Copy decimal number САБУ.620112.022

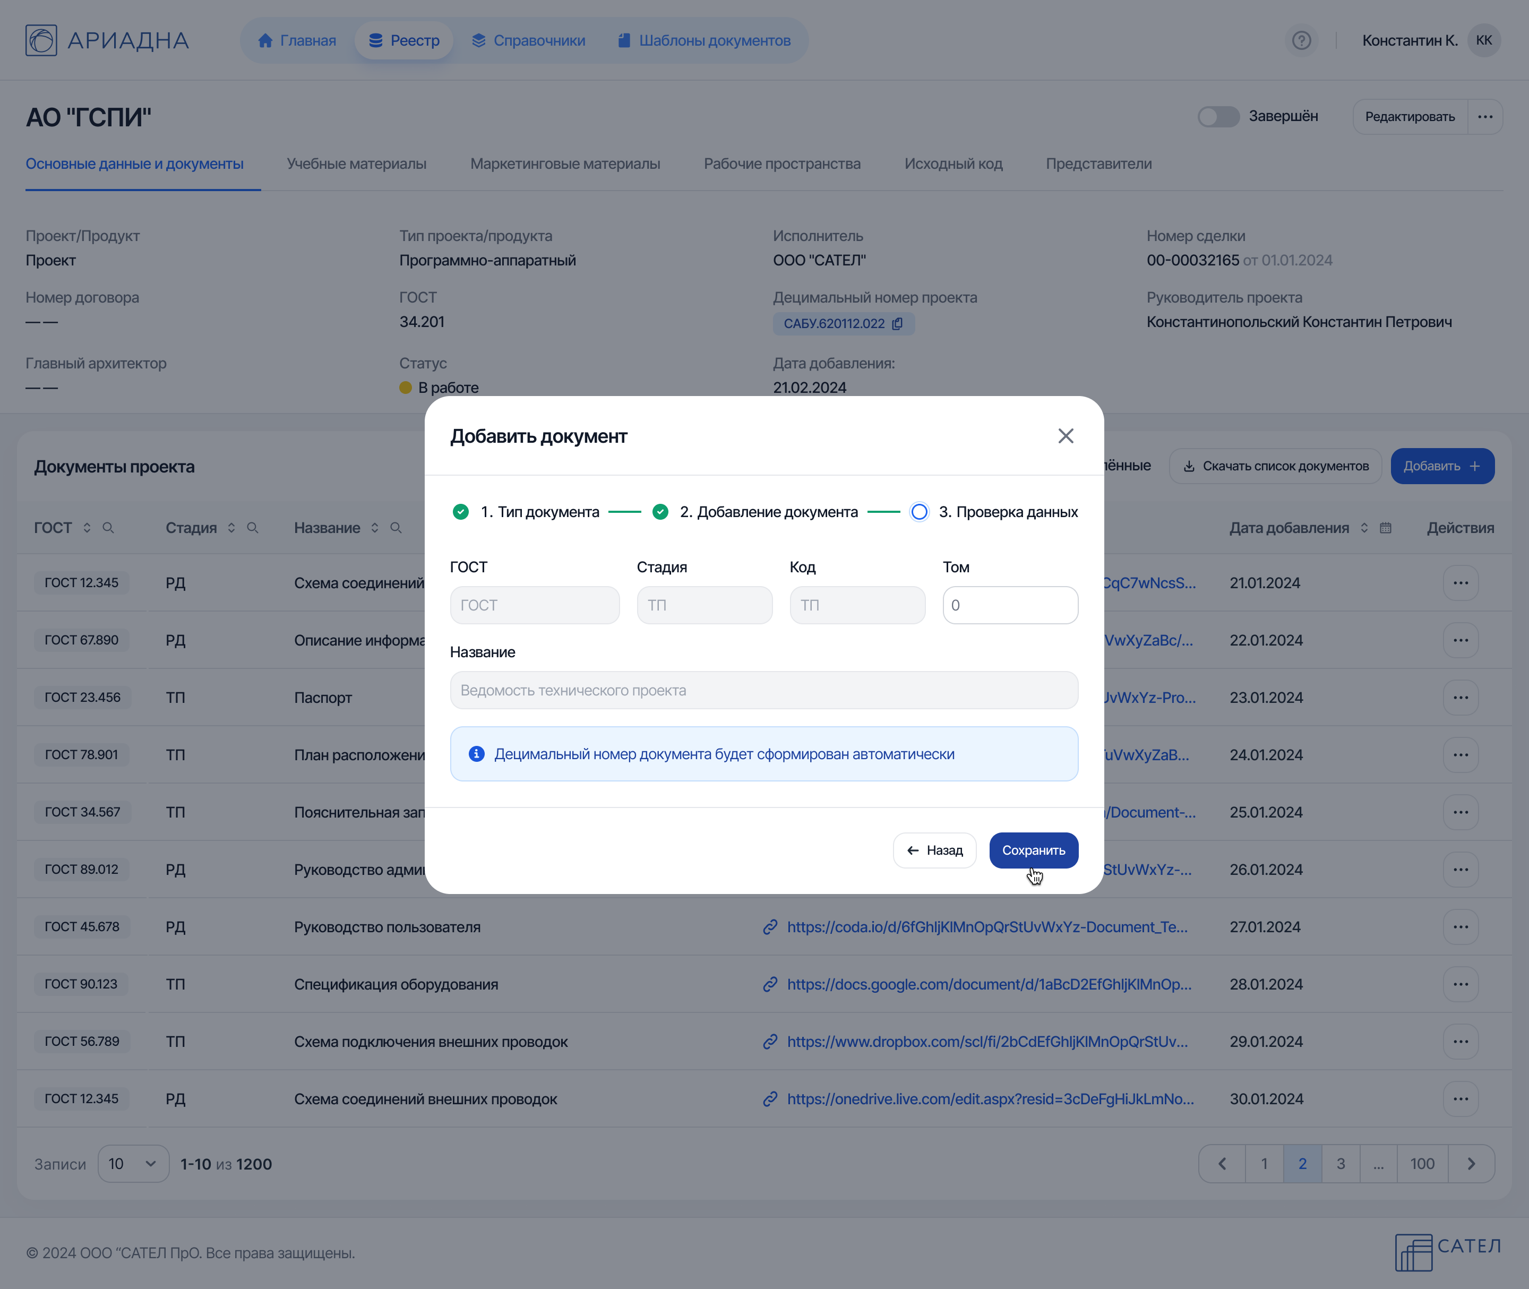pos(898,324)
